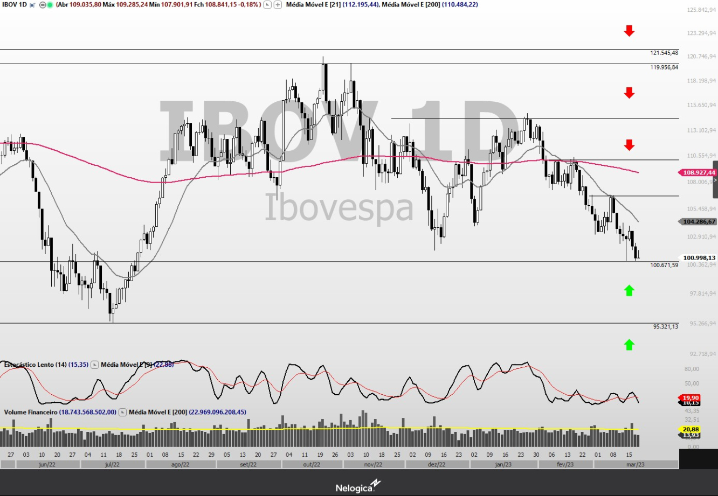Click the 95.321,13 support line label
The image size is (718, 496).
click(666, 326)
